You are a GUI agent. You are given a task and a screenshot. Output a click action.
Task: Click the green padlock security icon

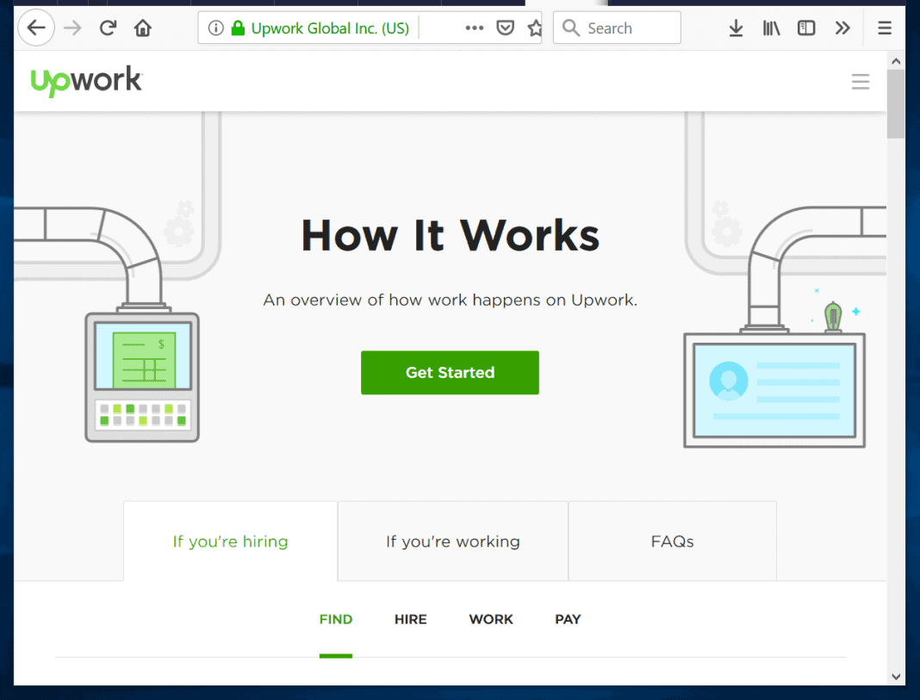click(238, 28)
